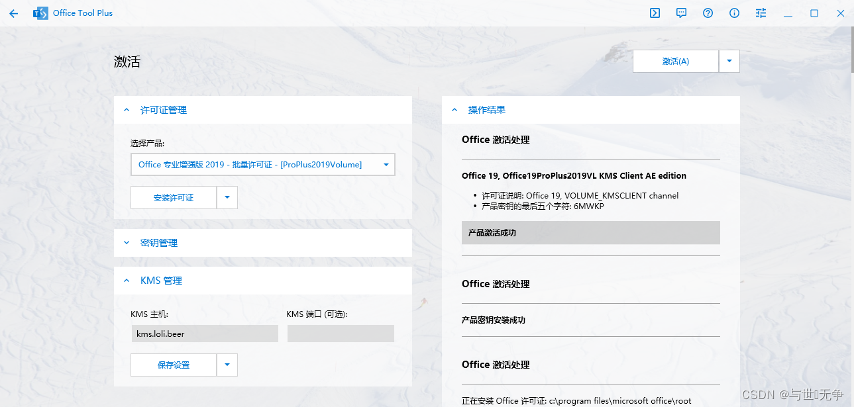Click the 激活(A) button
The height and width of the screenshot is (407, 854).
coord(676,61)
